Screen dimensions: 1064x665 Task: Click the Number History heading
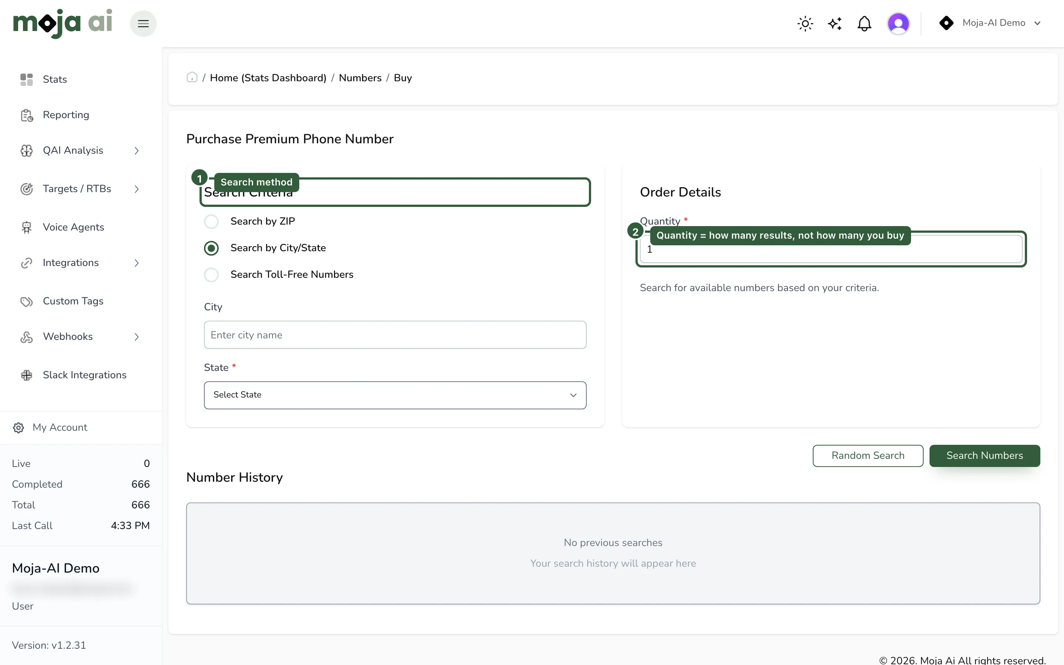(234, 477)
